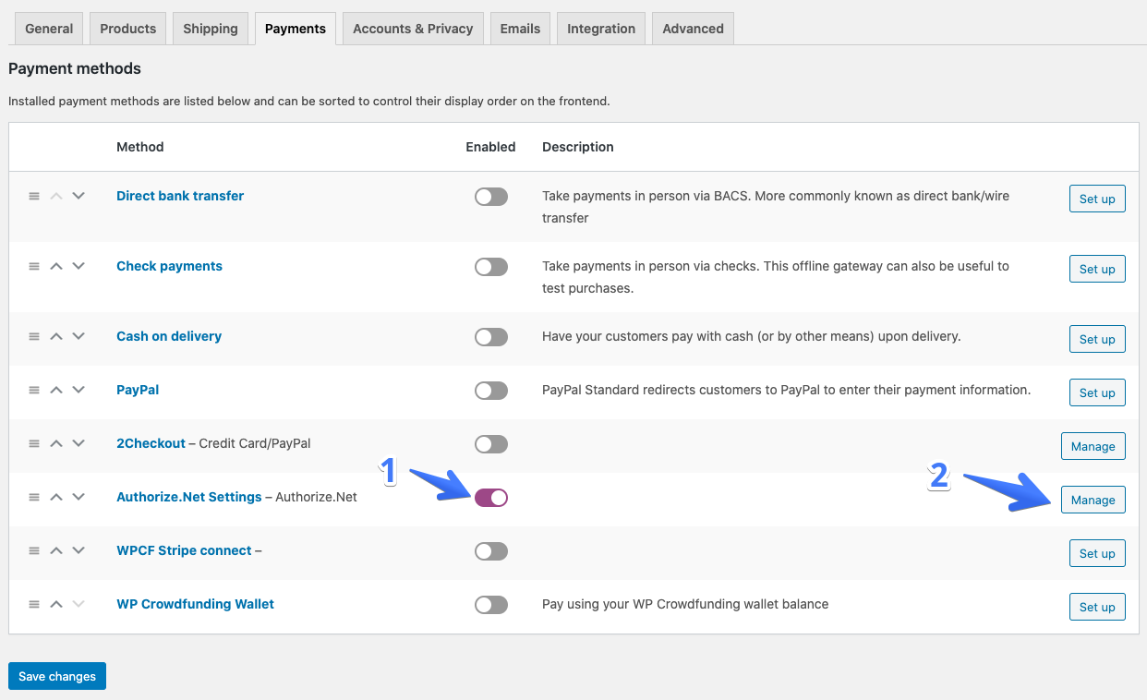Screen dimensions: 1147x700
Task: Enable the WPCF Stripe connect toggle
Action: pos(491,551)
